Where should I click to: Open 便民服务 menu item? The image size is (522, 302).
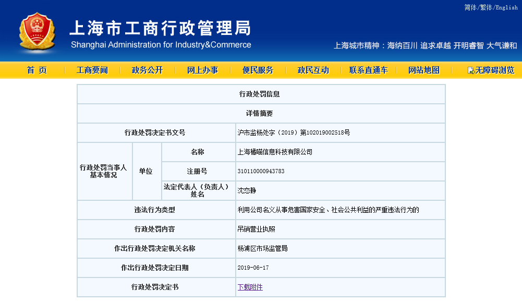(258, 70)
